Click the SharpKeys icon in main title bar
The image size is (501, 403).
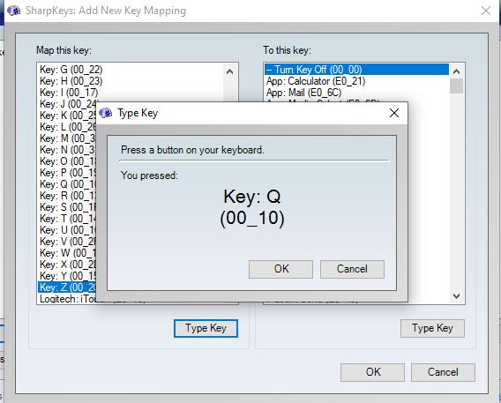[14, 11]
